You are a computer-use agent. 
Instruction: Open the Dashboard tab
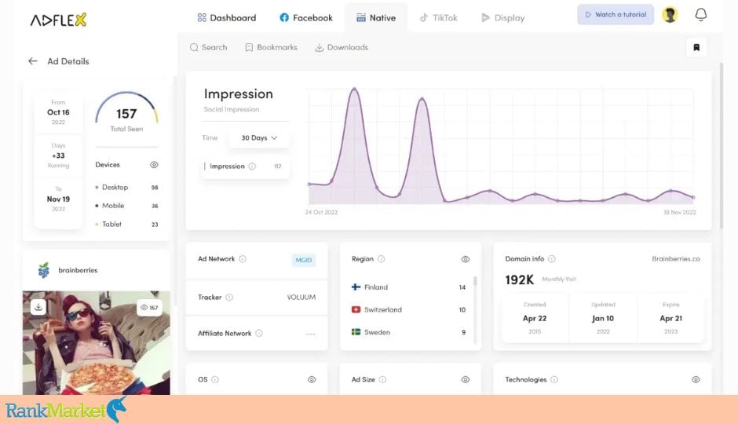point(227,18)
